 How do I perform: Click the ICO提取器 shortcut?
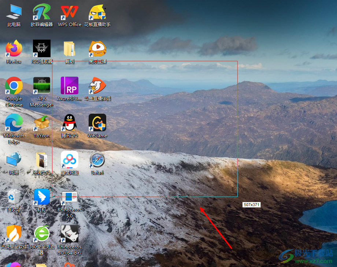click(x=42, y=49)
